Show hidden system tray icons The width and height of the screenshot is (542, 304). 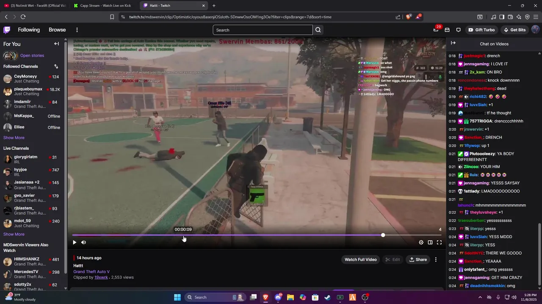click(x=480, y=297)
